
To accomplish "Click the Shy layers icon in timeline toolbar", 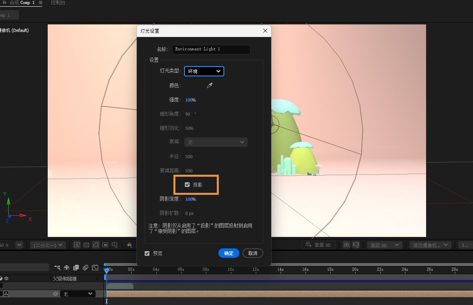I will [x=66, y=267].
